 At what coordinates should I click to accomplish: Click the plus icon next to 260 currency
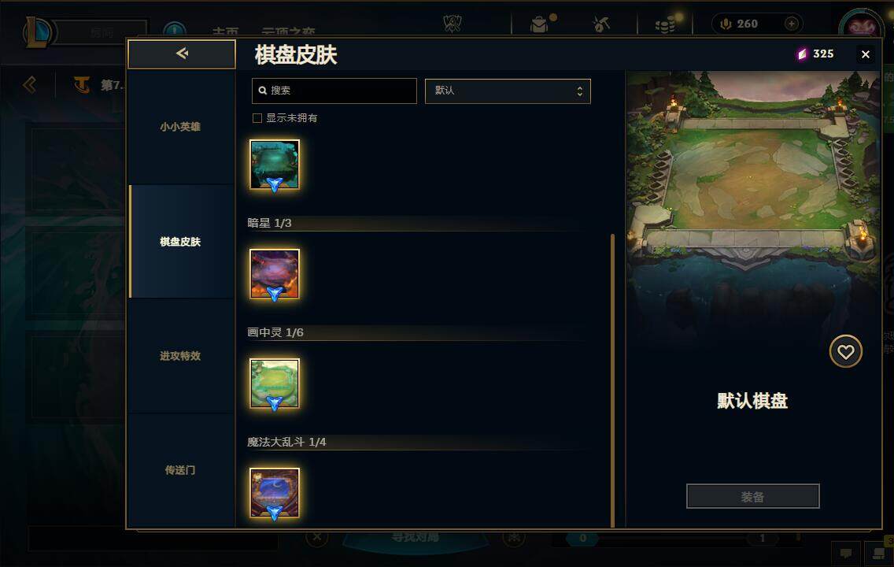tap(792, 24)
